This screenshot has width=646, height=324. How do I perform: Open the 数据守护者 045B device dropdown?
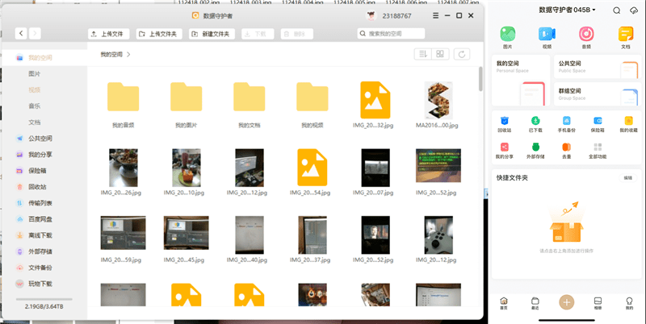567,10
